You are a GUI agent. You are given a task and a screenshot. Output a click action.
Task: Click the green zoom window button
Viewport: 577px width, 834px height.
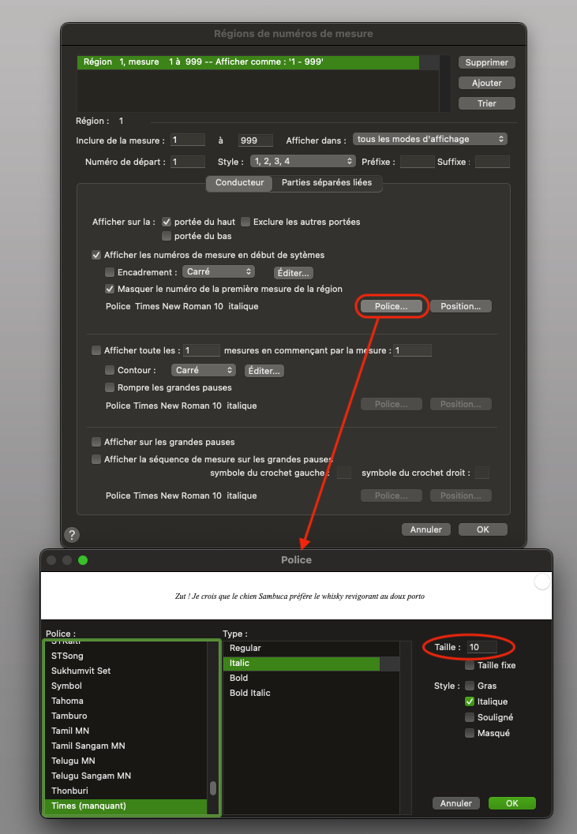tap(83, 560)
